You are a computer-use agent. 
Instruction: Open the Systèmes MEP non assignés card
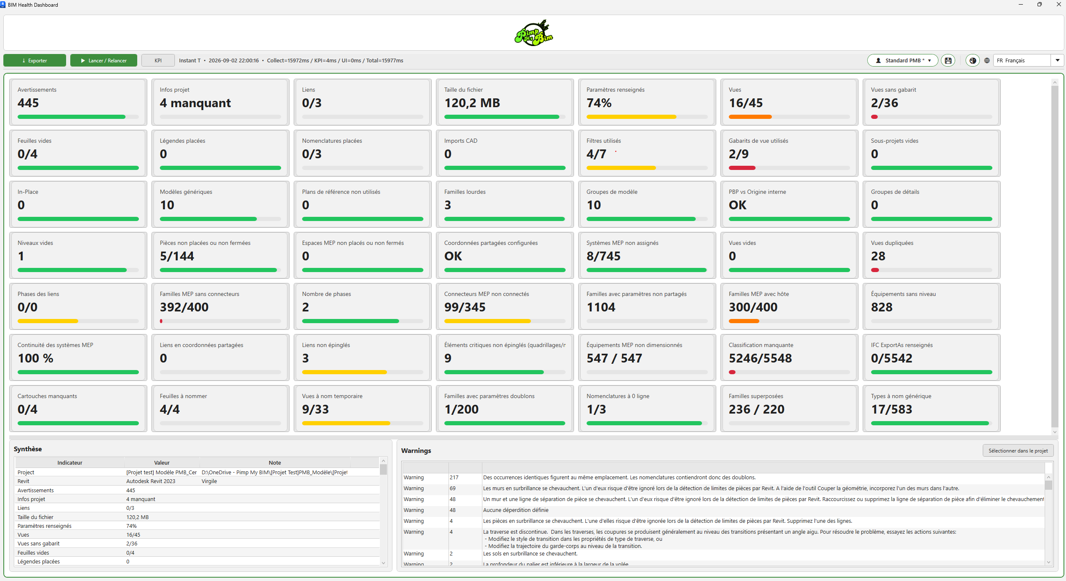647,255
